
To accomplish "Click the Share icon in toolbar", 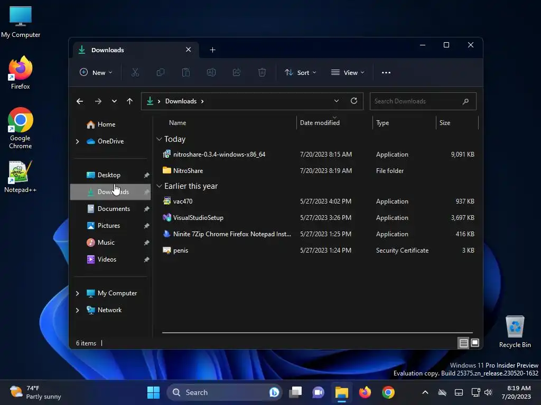I will coord(237,72).
